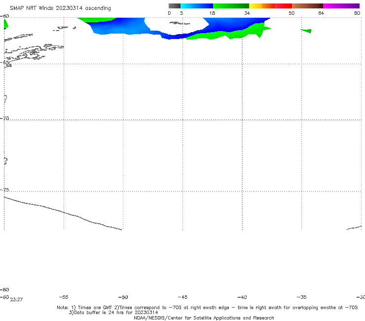Click the "-55" longitude label

tap(64, 297)
